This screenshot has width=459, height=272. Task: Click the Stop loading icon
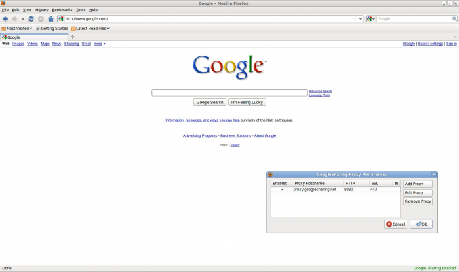(x=41, y=19)
